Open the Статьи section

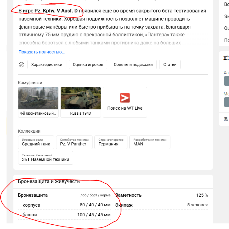170,65
